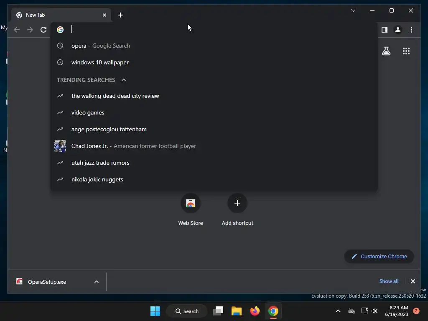Open the OperaSetup.exe download
Screen dimensions: 428x321
tap(46, 282)
